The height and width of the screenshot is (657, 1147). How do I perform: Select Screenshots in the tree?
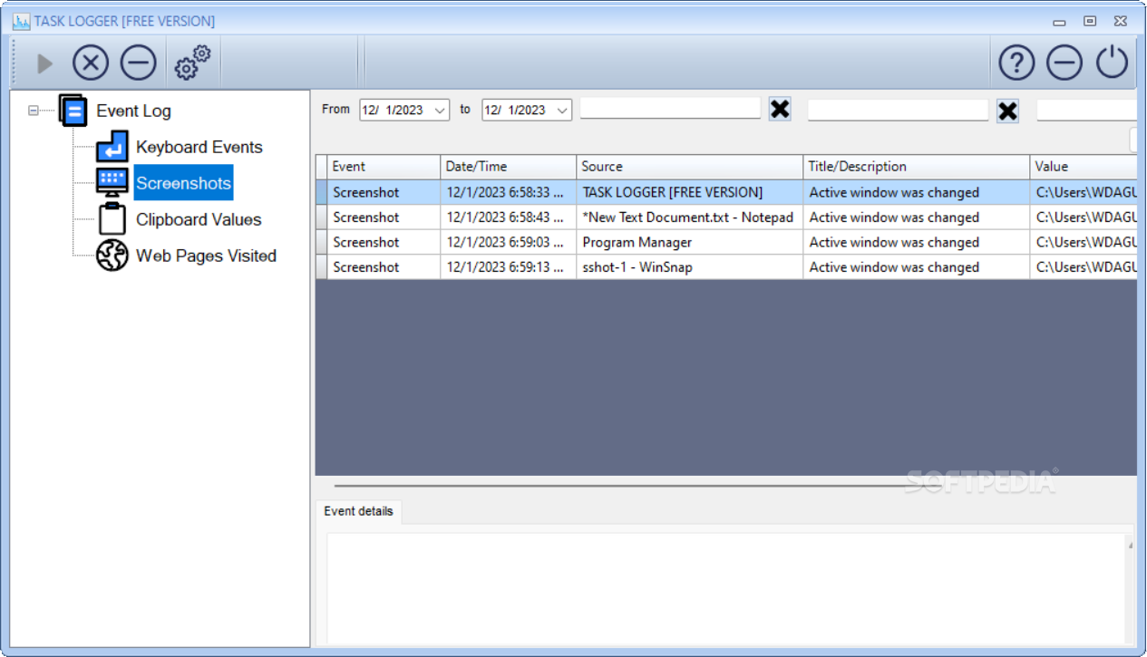(184, 183)
